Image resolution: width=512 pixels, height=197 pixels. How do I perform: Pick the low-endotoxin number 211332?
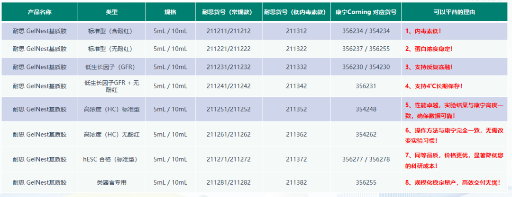tap(296, 67)
